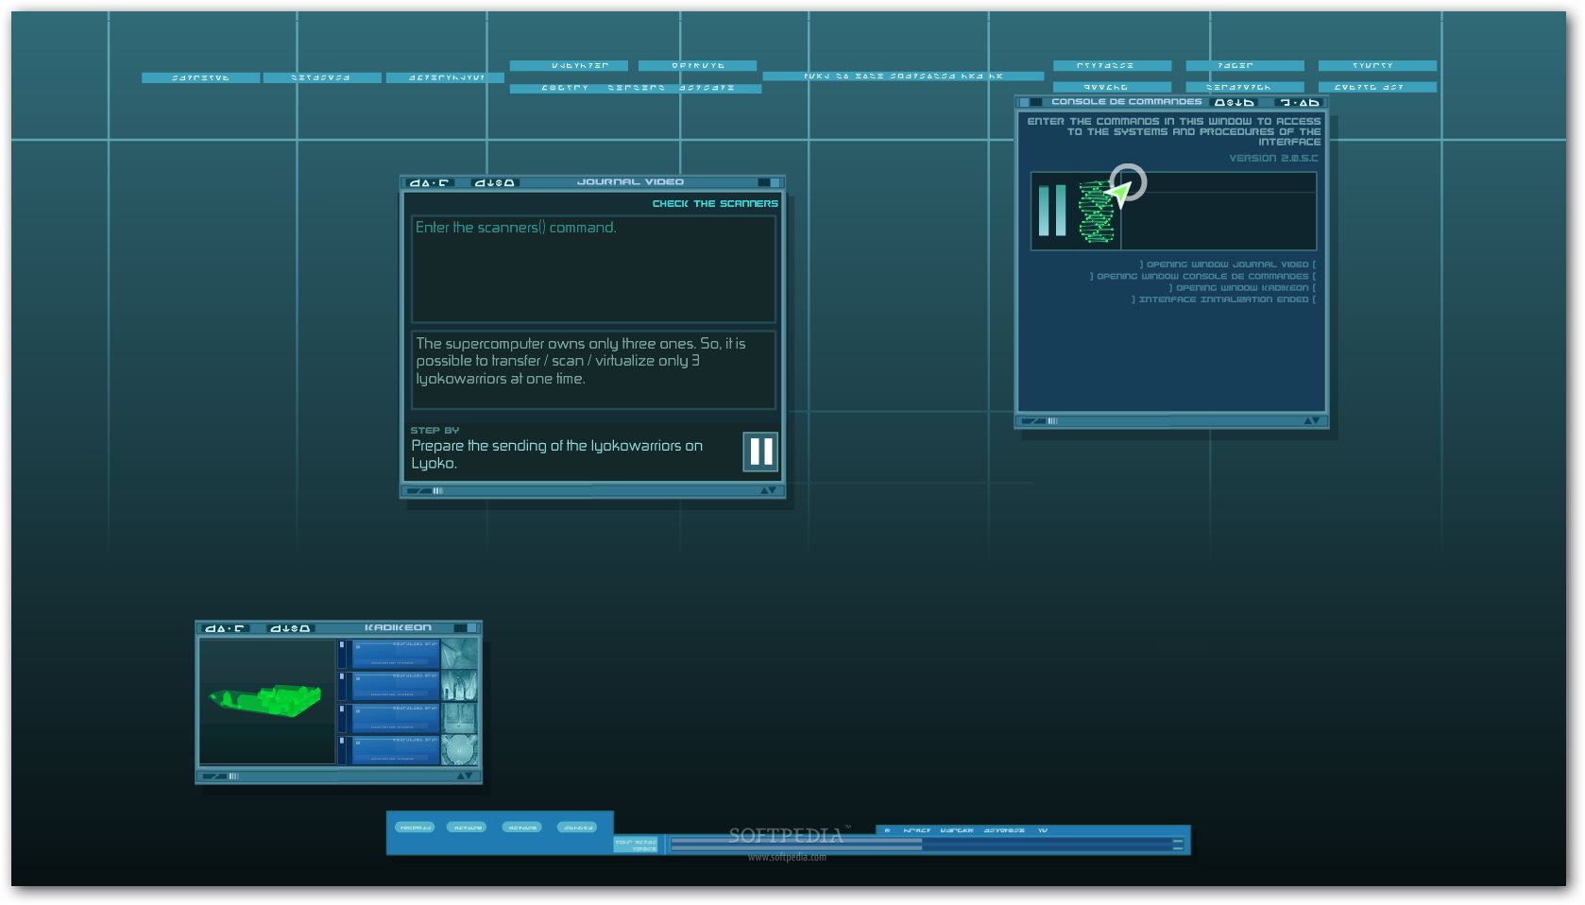This screenshot has width=1585, height=905.
Task: Click the up arrow in Console footer
Action: 1309,420
